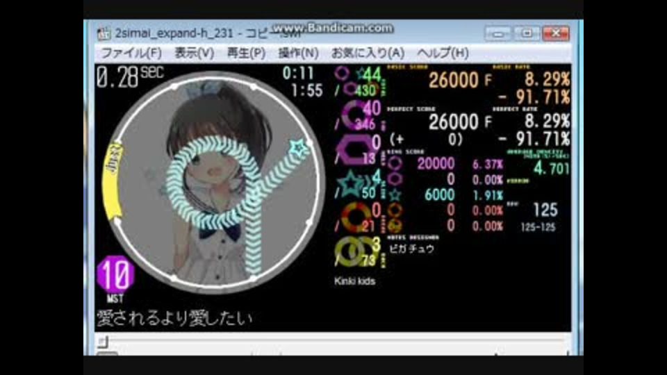Click the cyan star note on the ring

298,147
